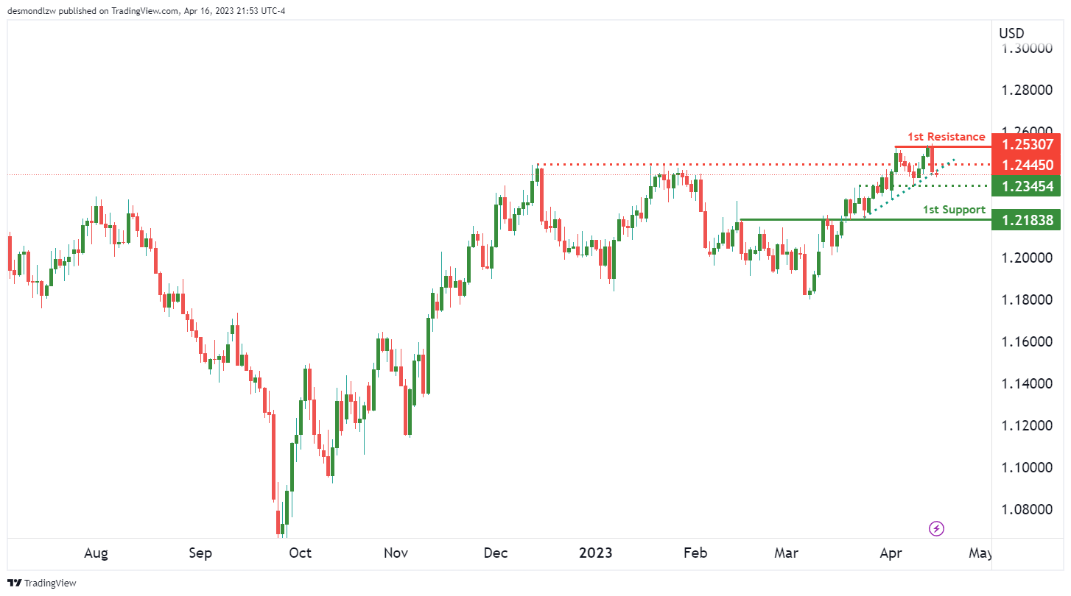This screenshot has width=1071, height=596.
Task: Select the Apr marker on time axis
Action: [x=891, y=553]
